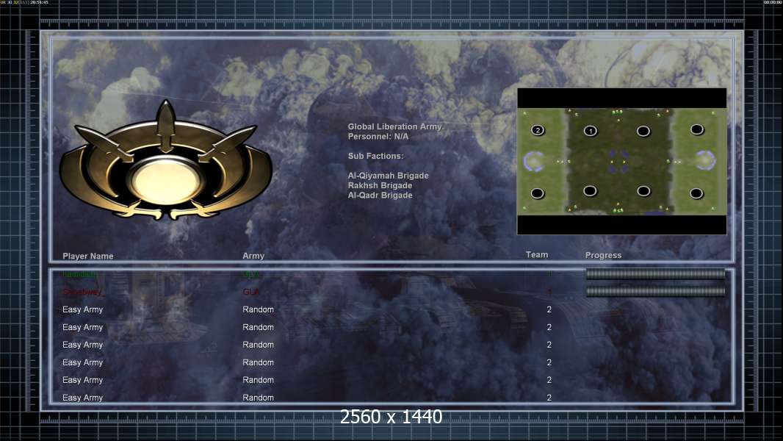Pick the empty start slot right of marker 1

[643, 131]
